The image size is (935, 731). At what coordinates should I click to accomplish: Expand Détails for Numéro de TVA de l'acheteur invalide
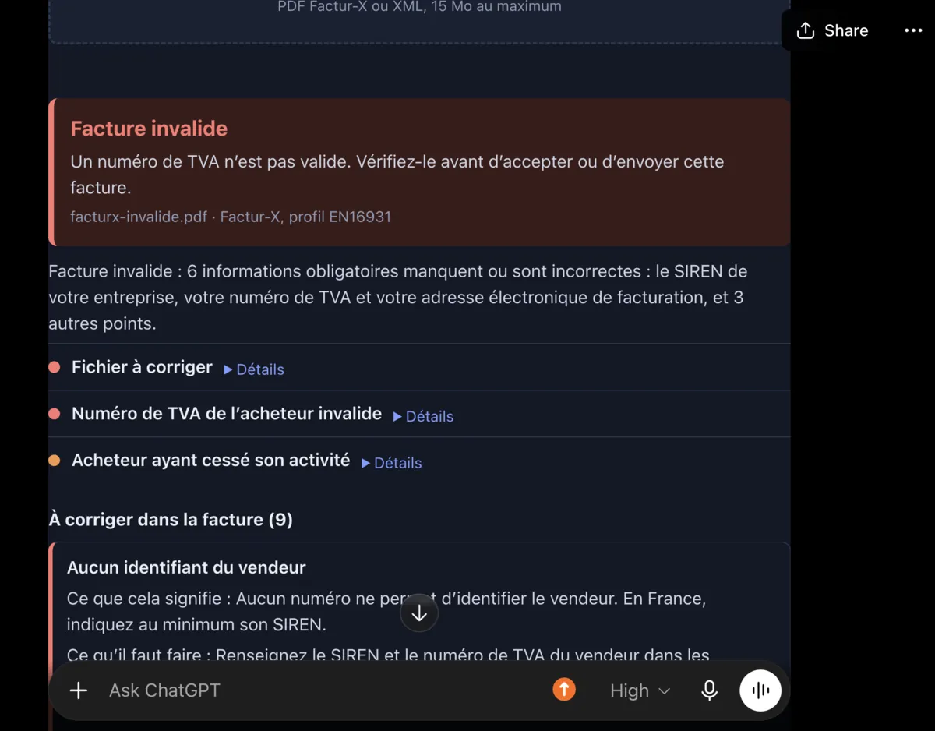click(423, 416)
